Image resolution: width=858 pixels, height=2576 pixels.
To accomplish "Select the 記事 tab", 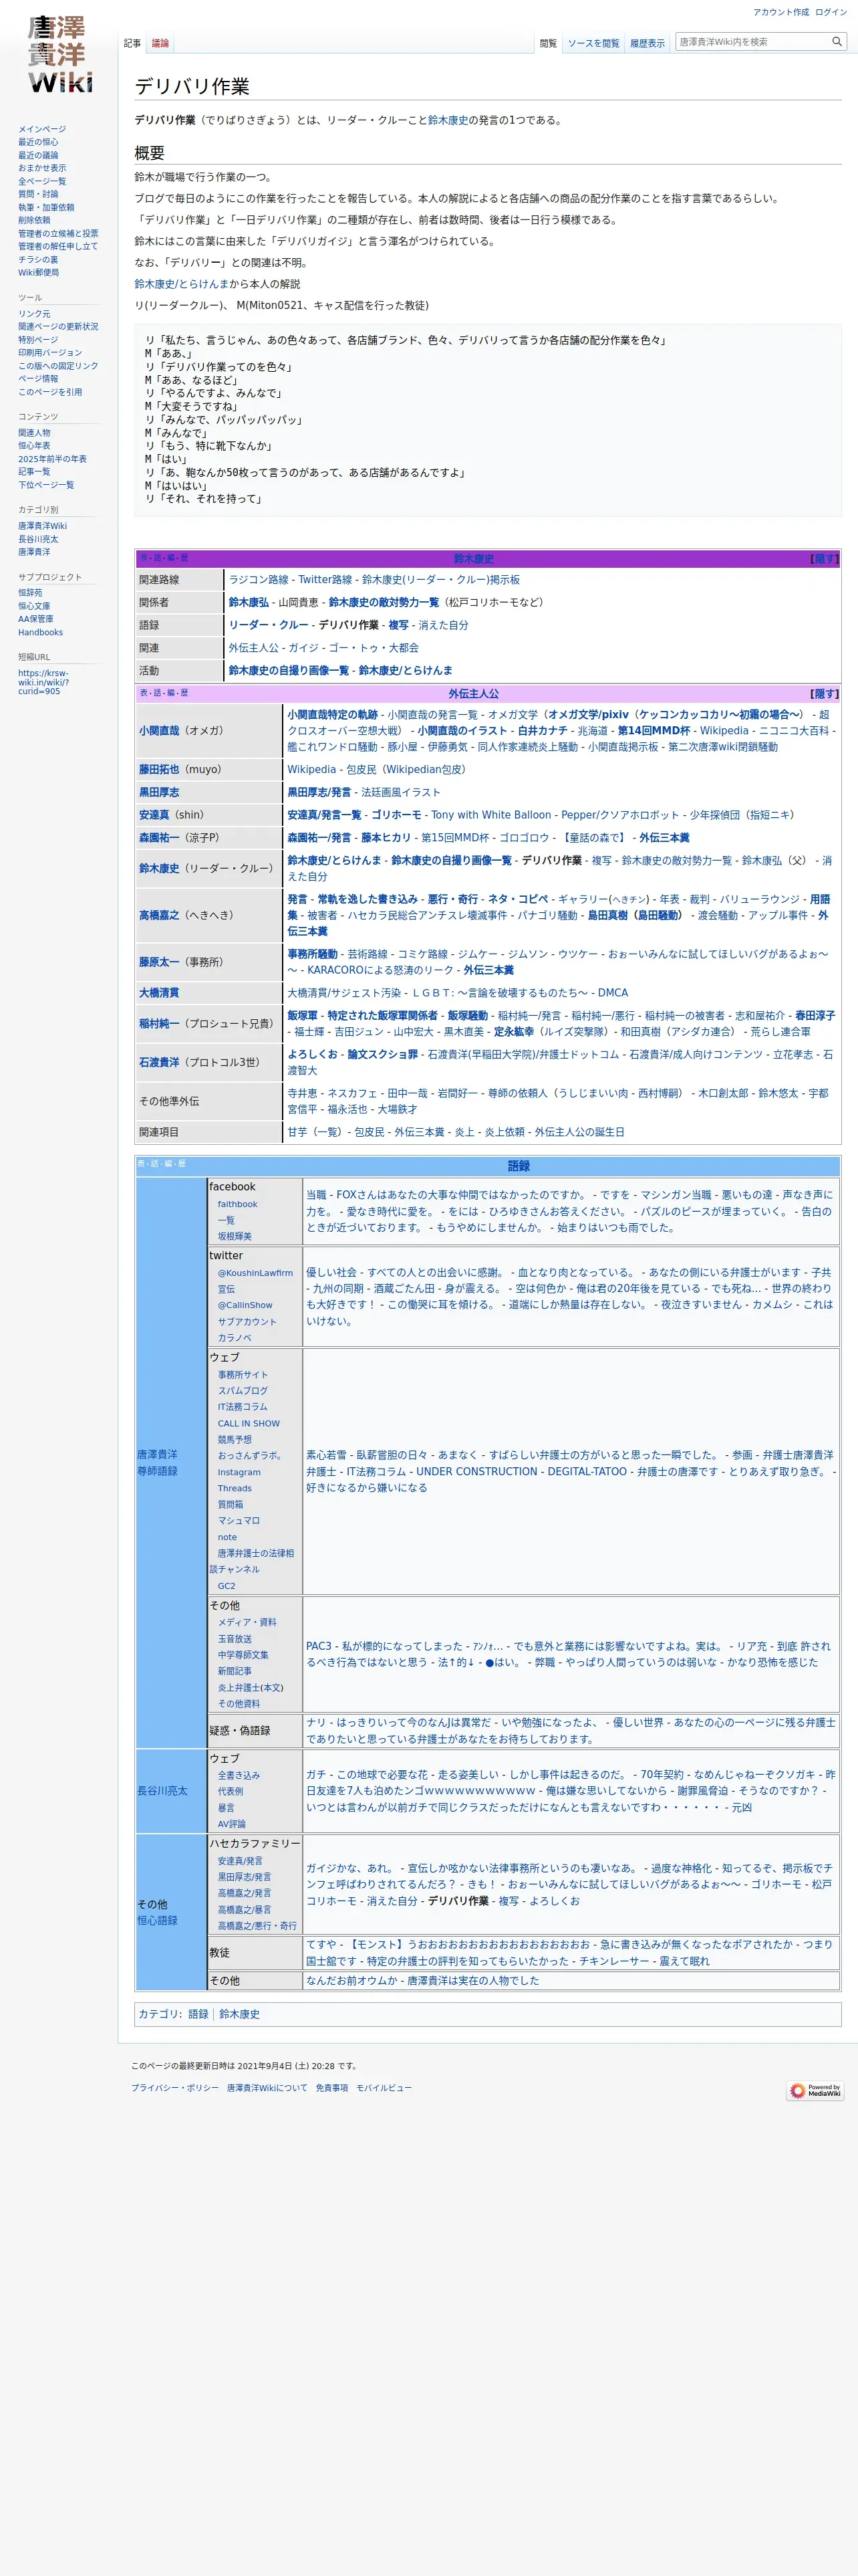I will [132, 43].
